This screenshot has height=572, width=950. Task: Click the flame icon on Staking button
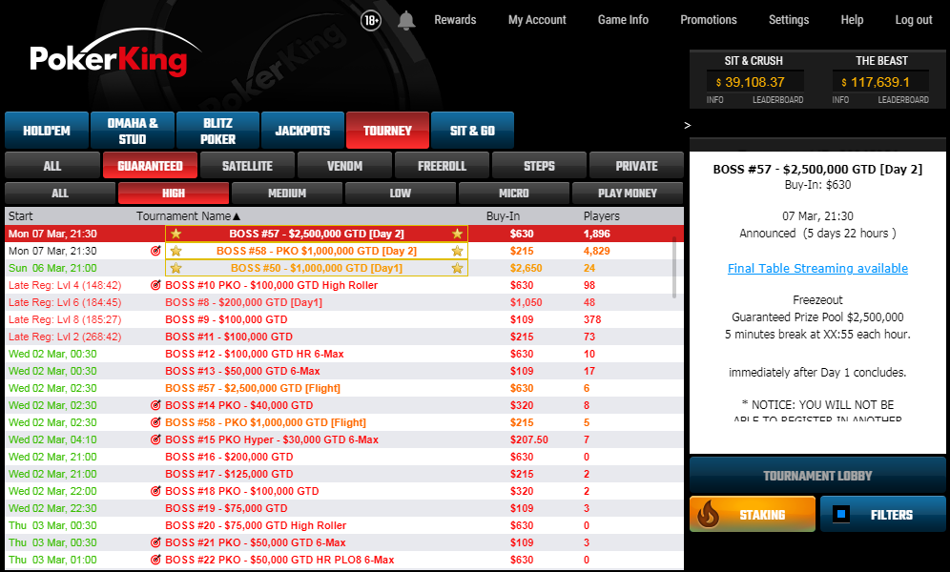point(708,515)
